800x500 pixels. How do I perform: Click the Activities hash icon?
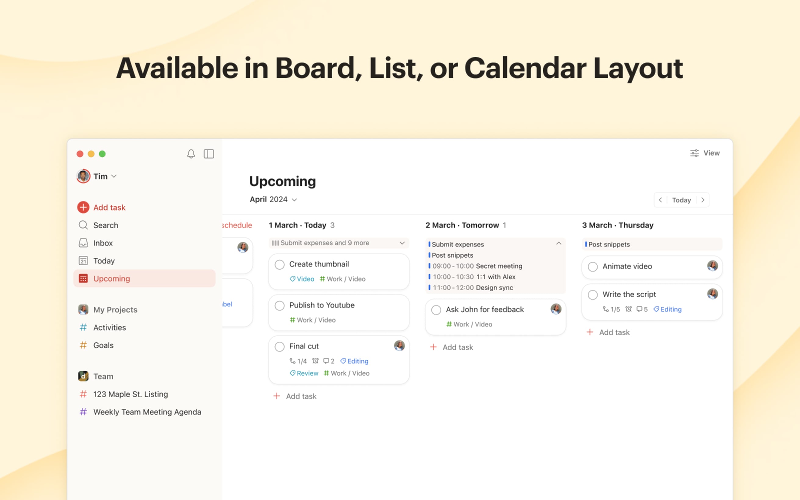point(83,327)
